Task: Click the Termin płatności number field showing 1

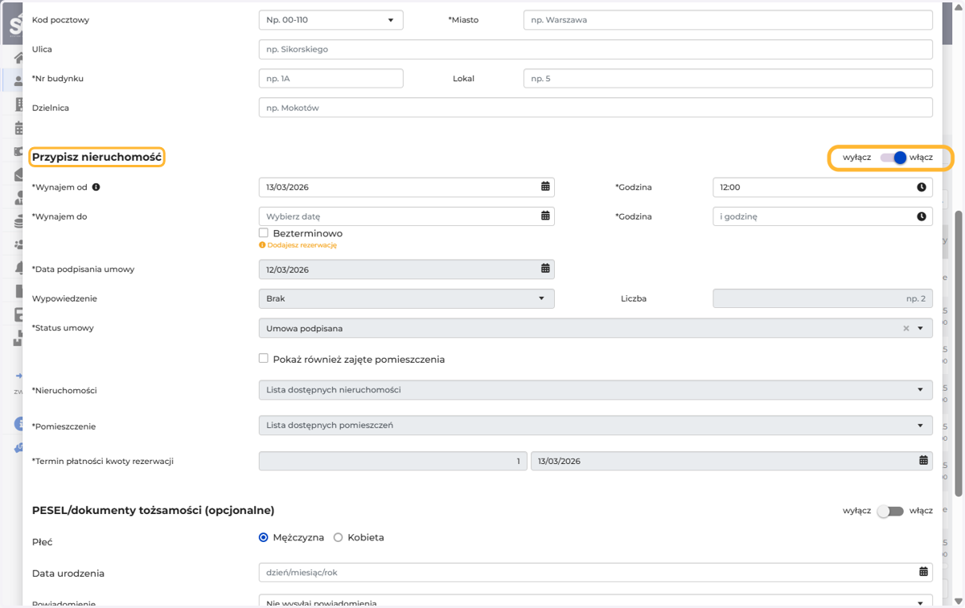Action: coord(392,461)
